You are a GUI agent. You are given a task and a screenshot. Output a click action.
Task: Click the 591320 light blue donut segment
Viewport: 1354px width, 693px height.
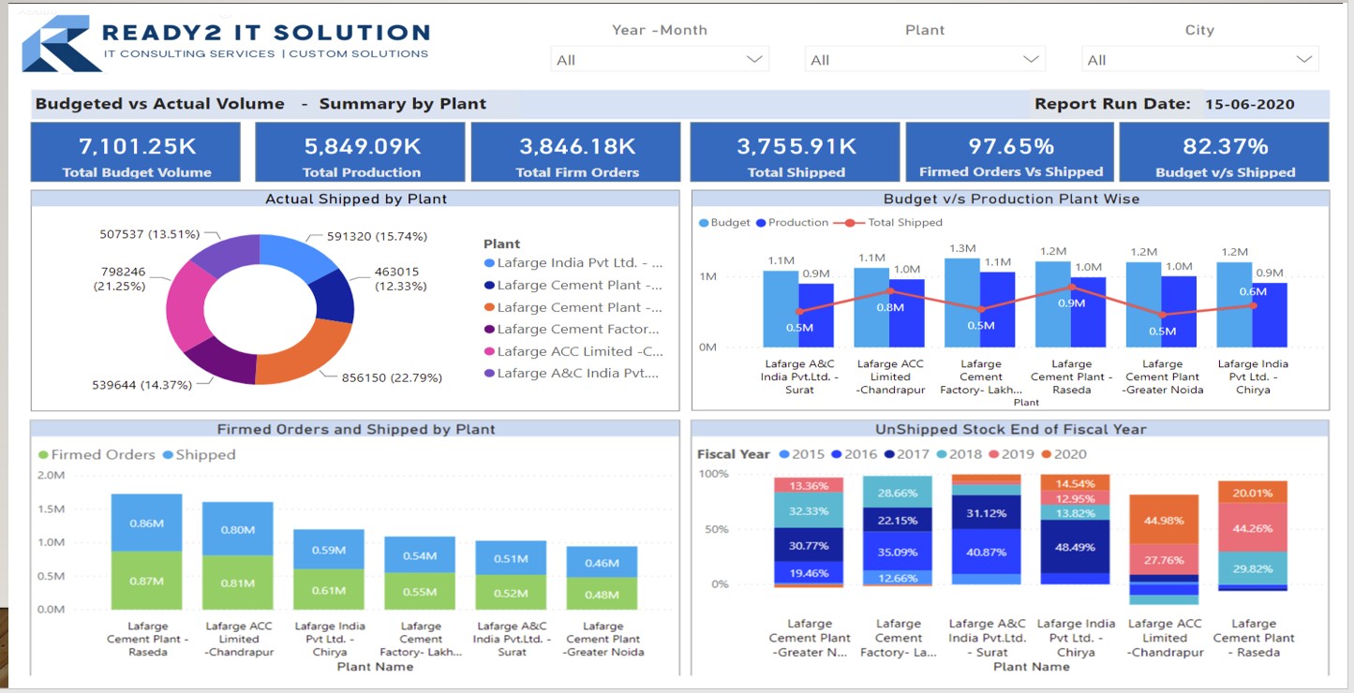[x=300, y=254]
